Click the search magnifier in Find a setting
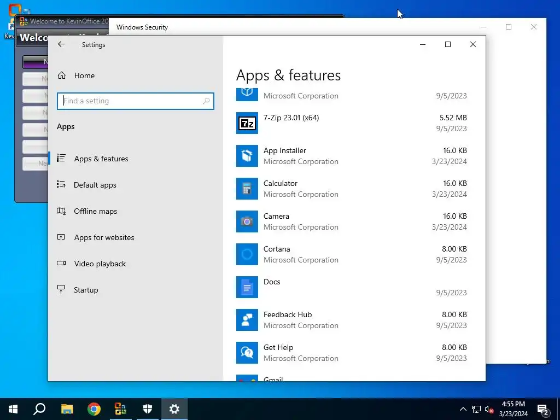This screenshot has height=420, width=560. point(206,101)
